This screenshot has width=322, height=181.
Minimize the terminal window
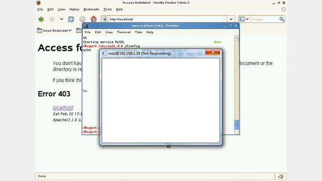point(225,26)
